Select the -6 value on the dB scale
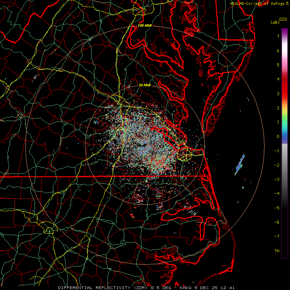Viewport: 290px width, 290px height. pyautogui.click(x=277, y=222)
